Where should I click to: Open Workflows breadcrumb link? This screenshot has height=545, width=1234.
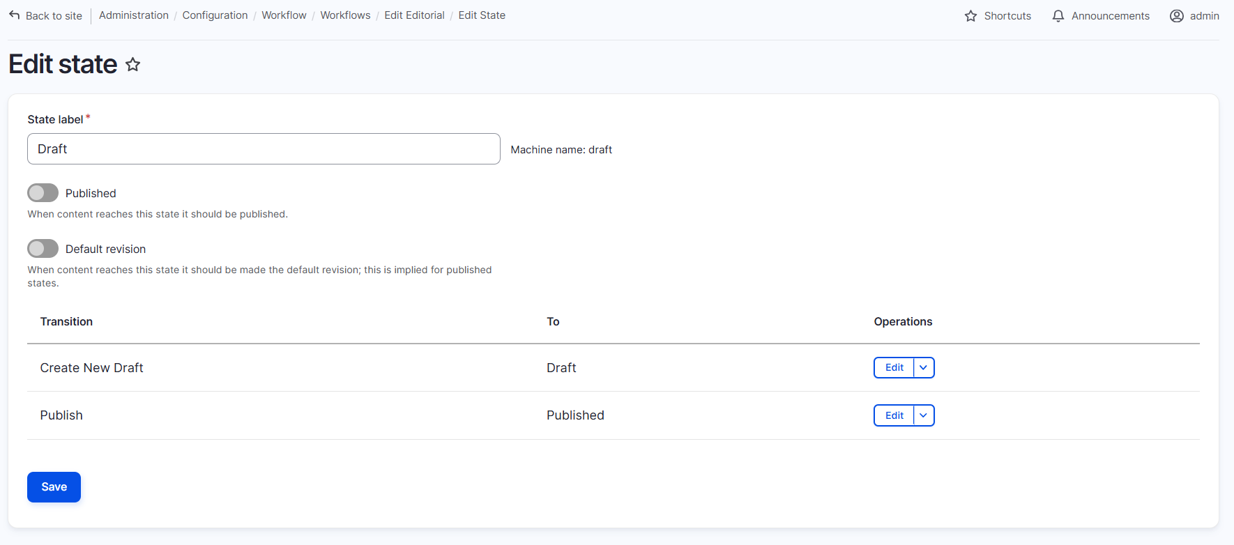tap(345, 15)
